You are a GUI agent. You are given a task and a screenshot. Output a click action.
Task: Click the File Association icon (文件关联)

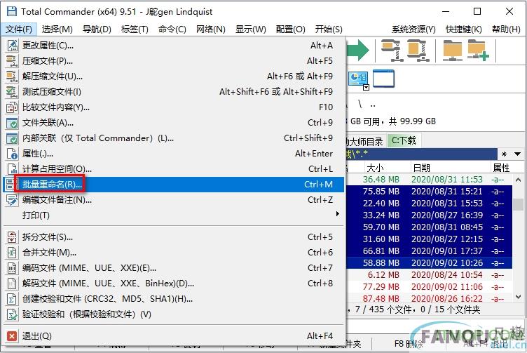tap(12, 123)
